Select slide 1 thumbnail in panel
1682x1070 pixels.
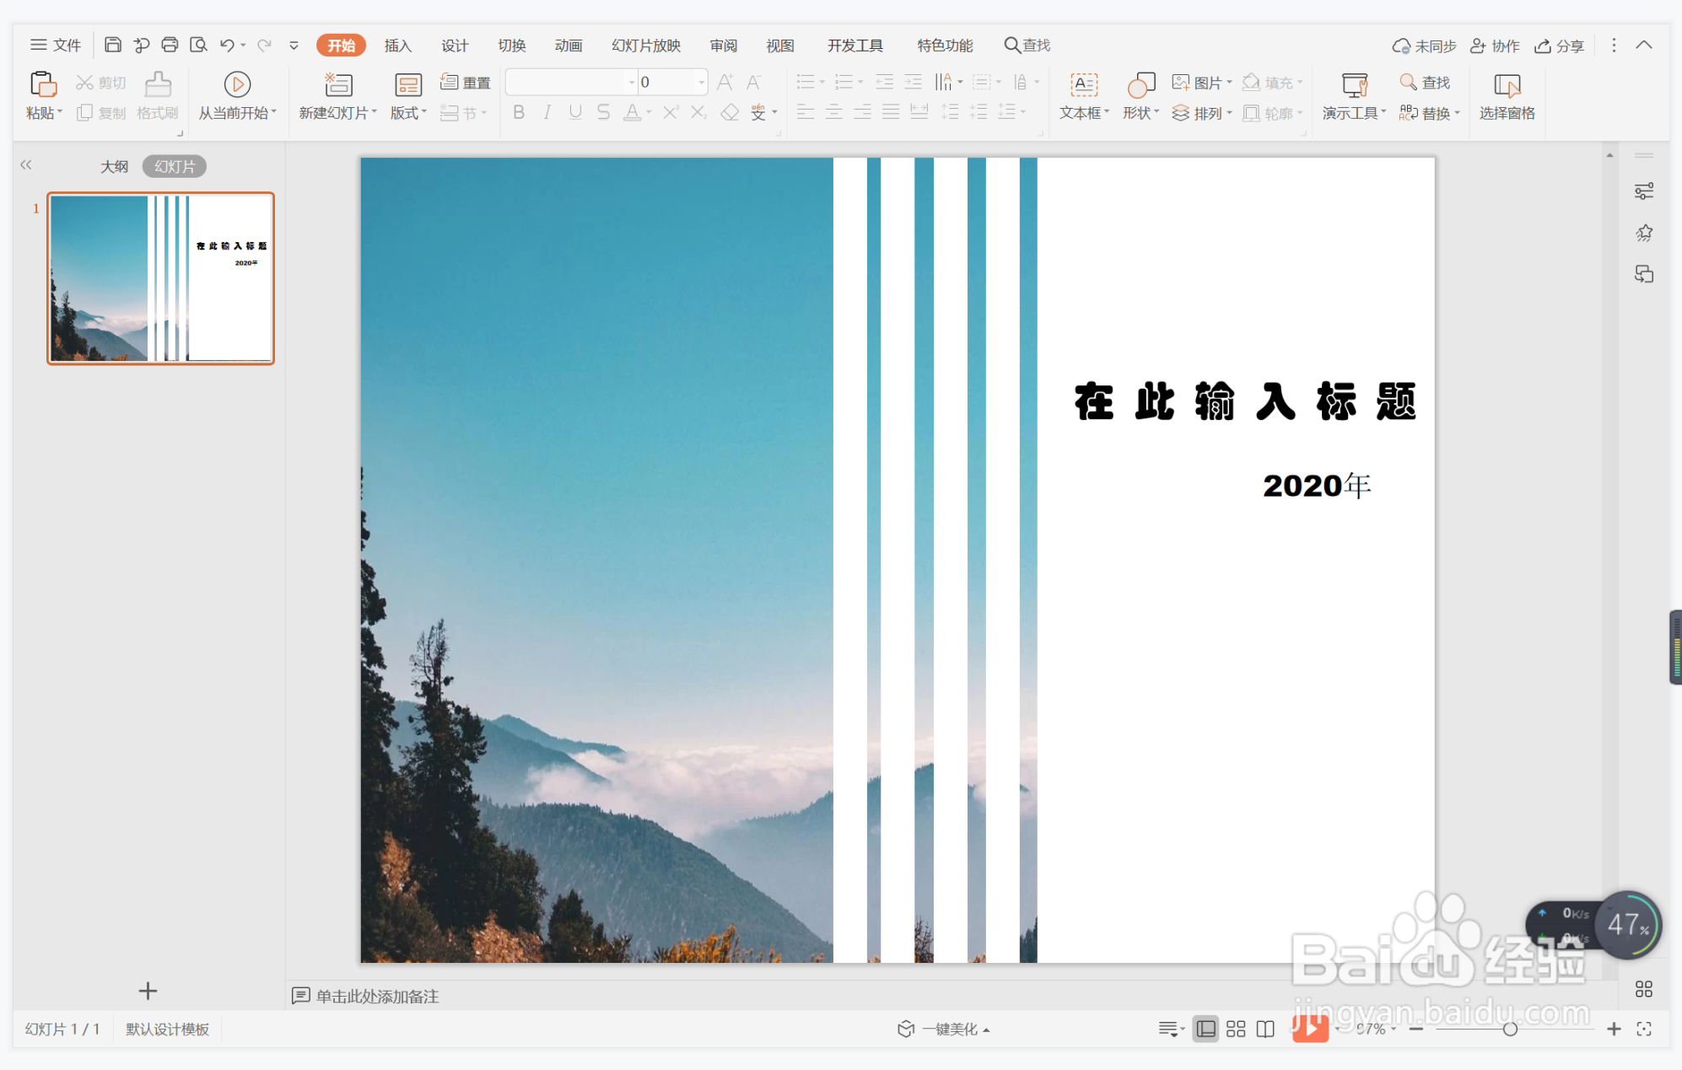tap(160, 278)
